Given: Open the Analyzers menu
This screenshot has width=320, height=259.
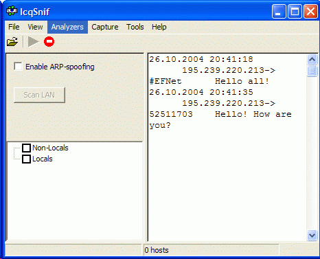Looking at the screenshot, I should tap(67, 27).
